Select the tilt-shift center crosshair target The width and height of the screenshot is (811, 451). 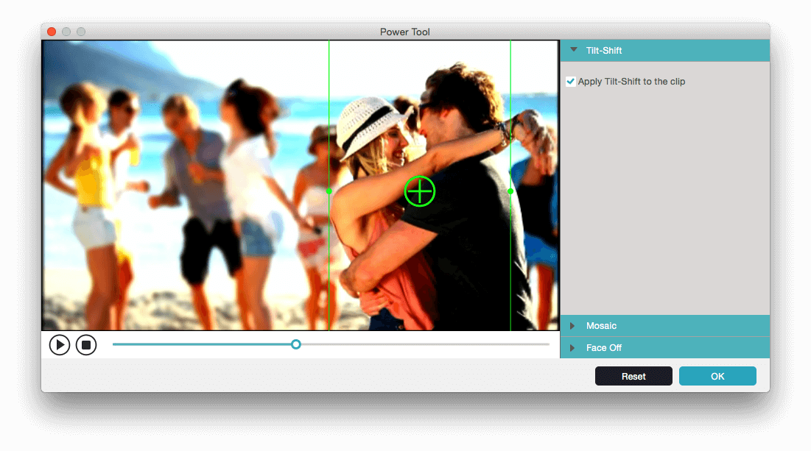coord(419,191)
